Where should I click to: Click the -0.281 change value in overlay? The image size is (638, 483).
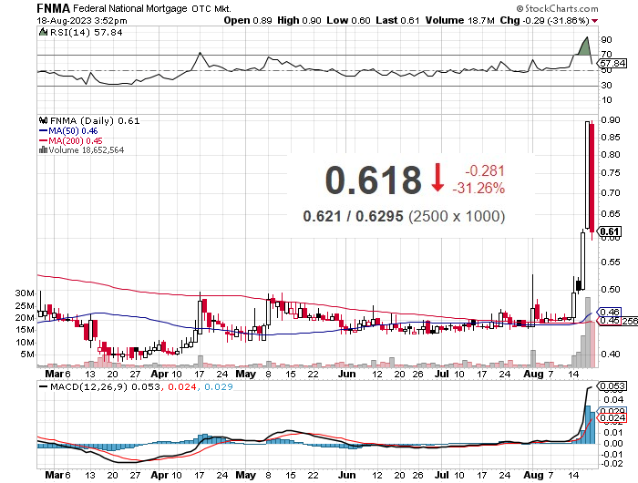(485, 171)
